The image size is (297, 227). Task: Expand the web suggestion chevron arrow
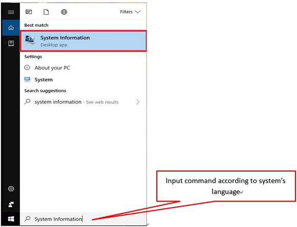tap(138, 102)
